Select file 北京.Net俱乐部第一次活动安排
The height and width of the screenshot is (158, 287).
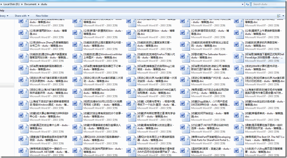[157, 80]
